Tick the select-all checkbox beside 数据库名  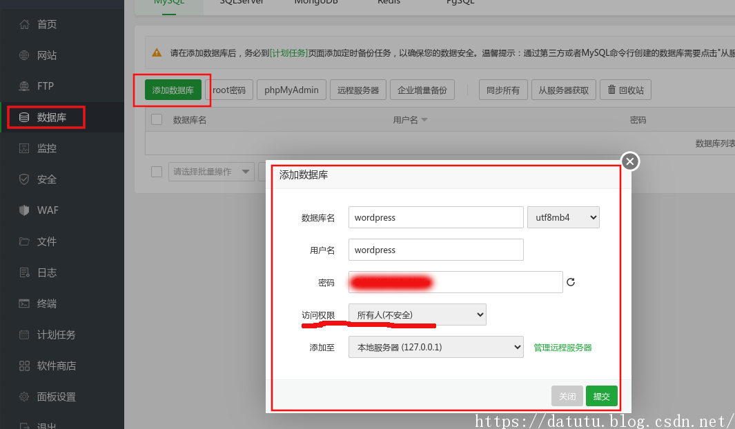[x=157, y=120]
